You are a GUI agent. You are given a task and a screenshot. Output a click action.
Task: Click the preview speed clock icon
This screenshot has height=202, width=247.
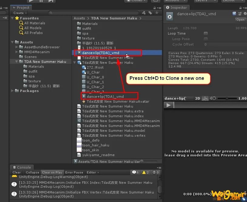tap(213, 98)
